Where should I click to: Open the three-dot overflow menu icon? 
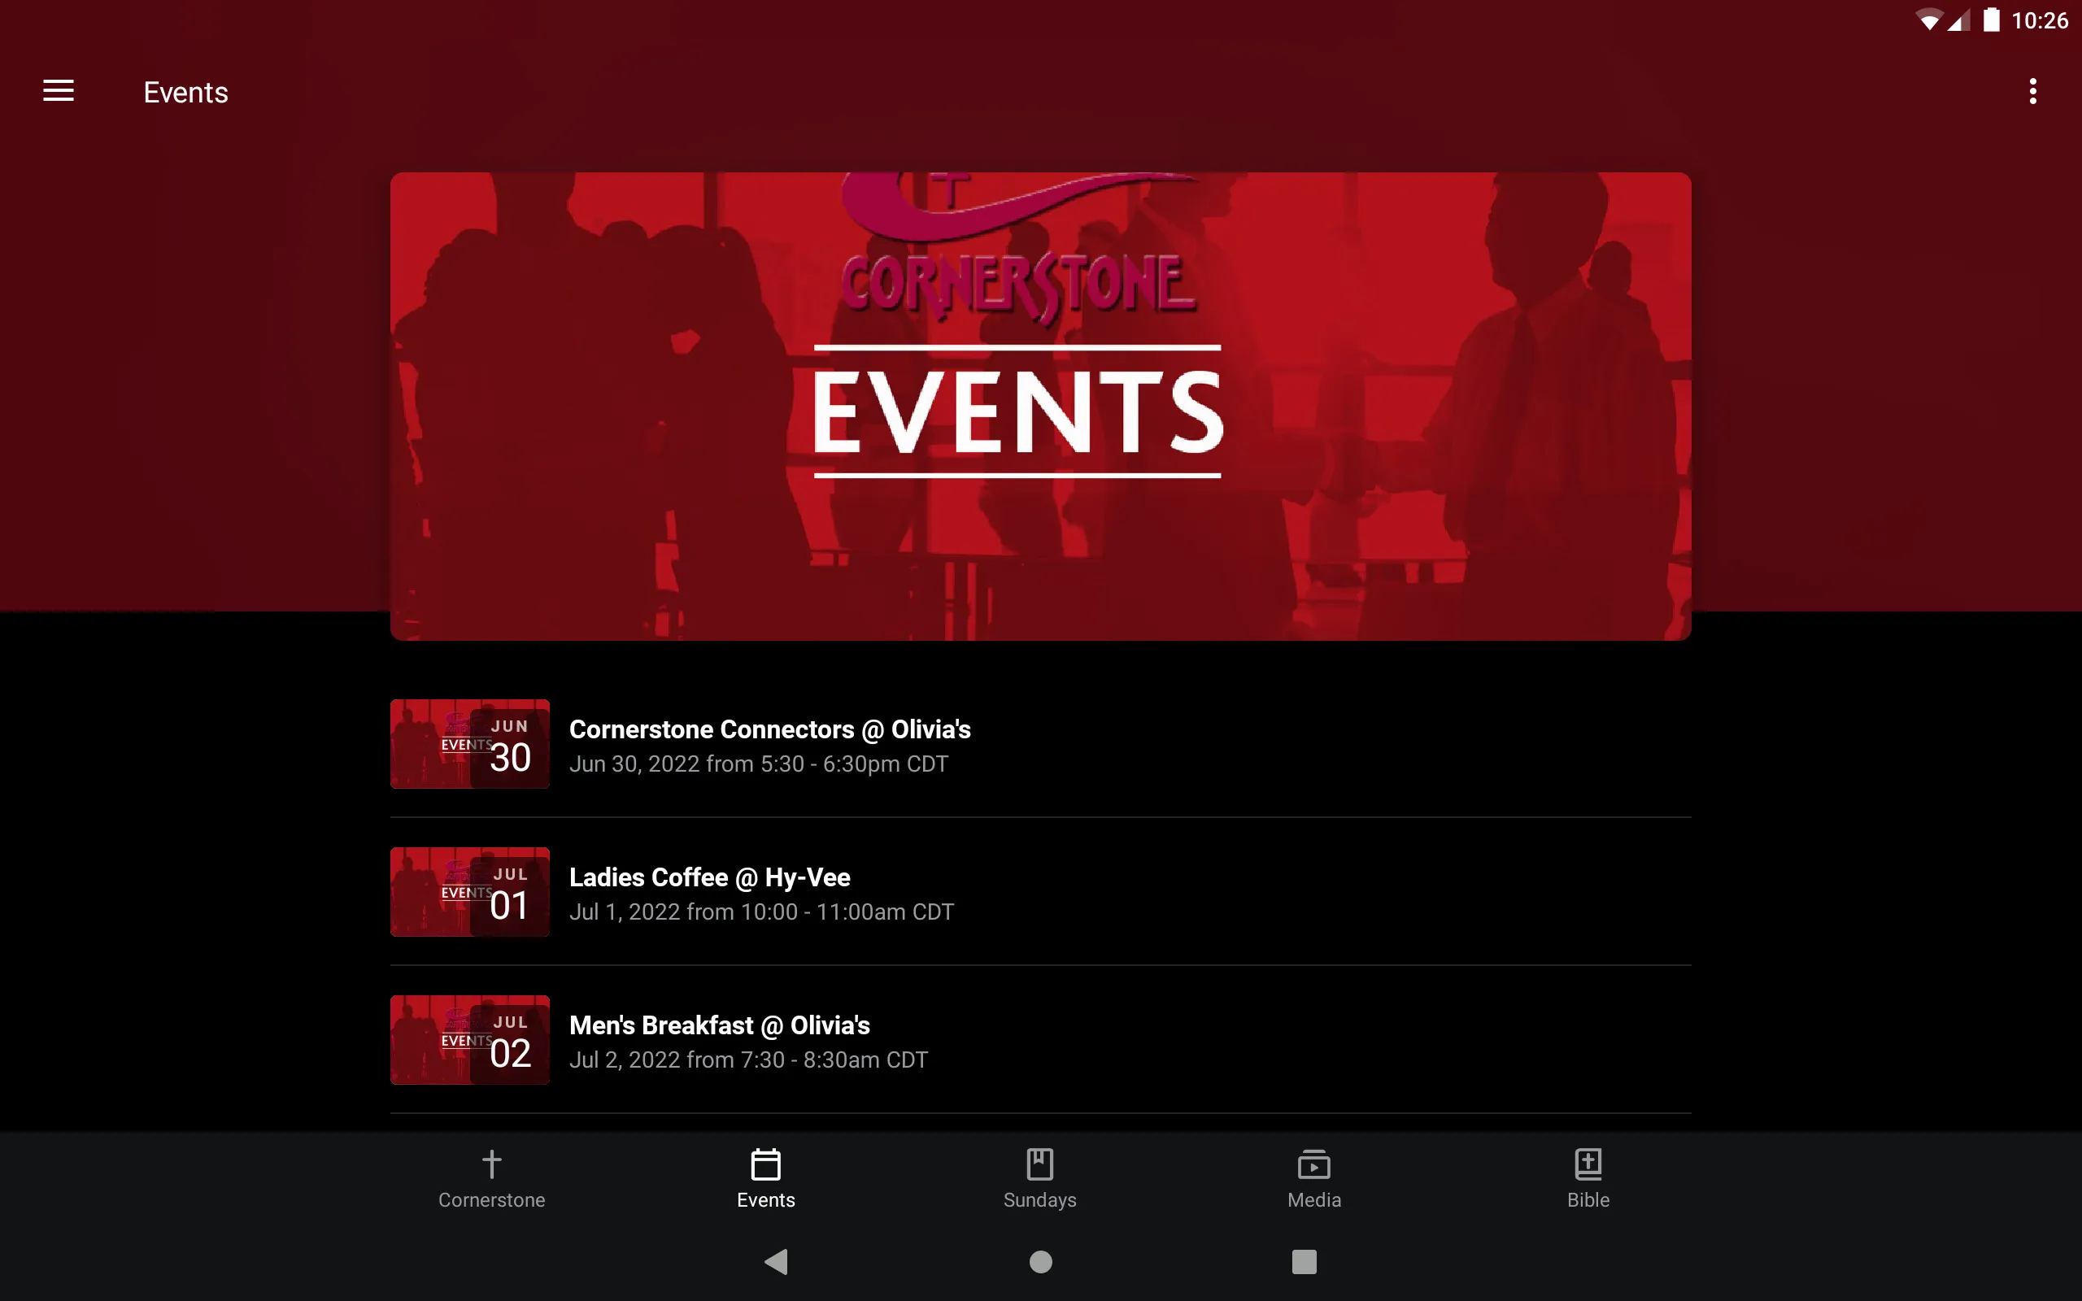2032,91
